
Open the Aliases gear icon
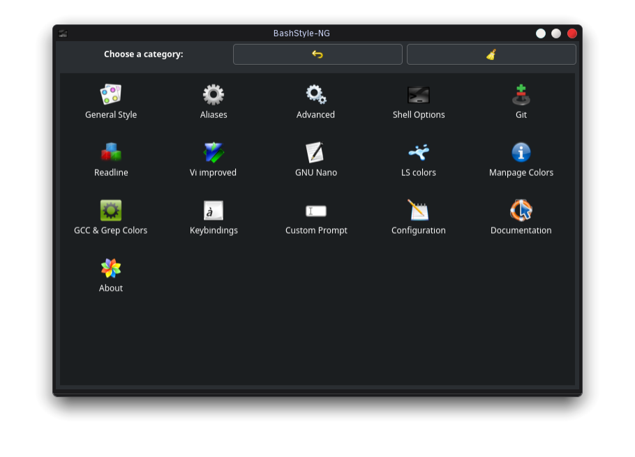click(x=213, y=95)
